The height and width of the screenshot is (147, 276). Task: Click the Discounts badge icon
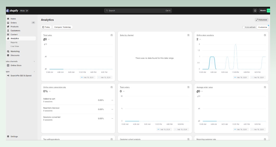pos(8,55)
